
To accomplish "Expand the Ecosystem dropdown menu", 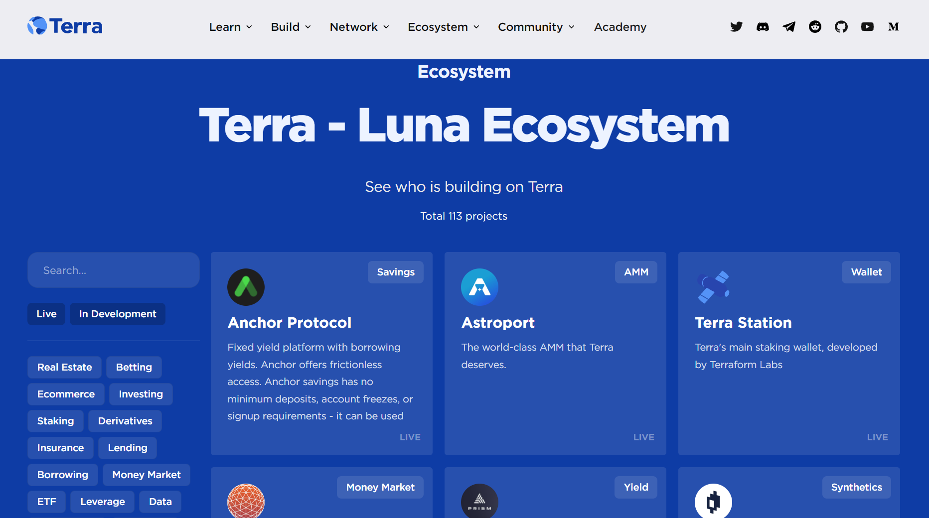I will pos(444,27).
